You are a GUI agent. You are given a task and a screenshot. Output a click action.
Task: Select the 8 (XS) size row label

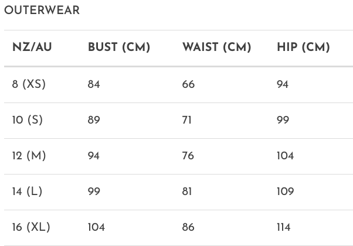pyautogui.click(x=29, y=84)
